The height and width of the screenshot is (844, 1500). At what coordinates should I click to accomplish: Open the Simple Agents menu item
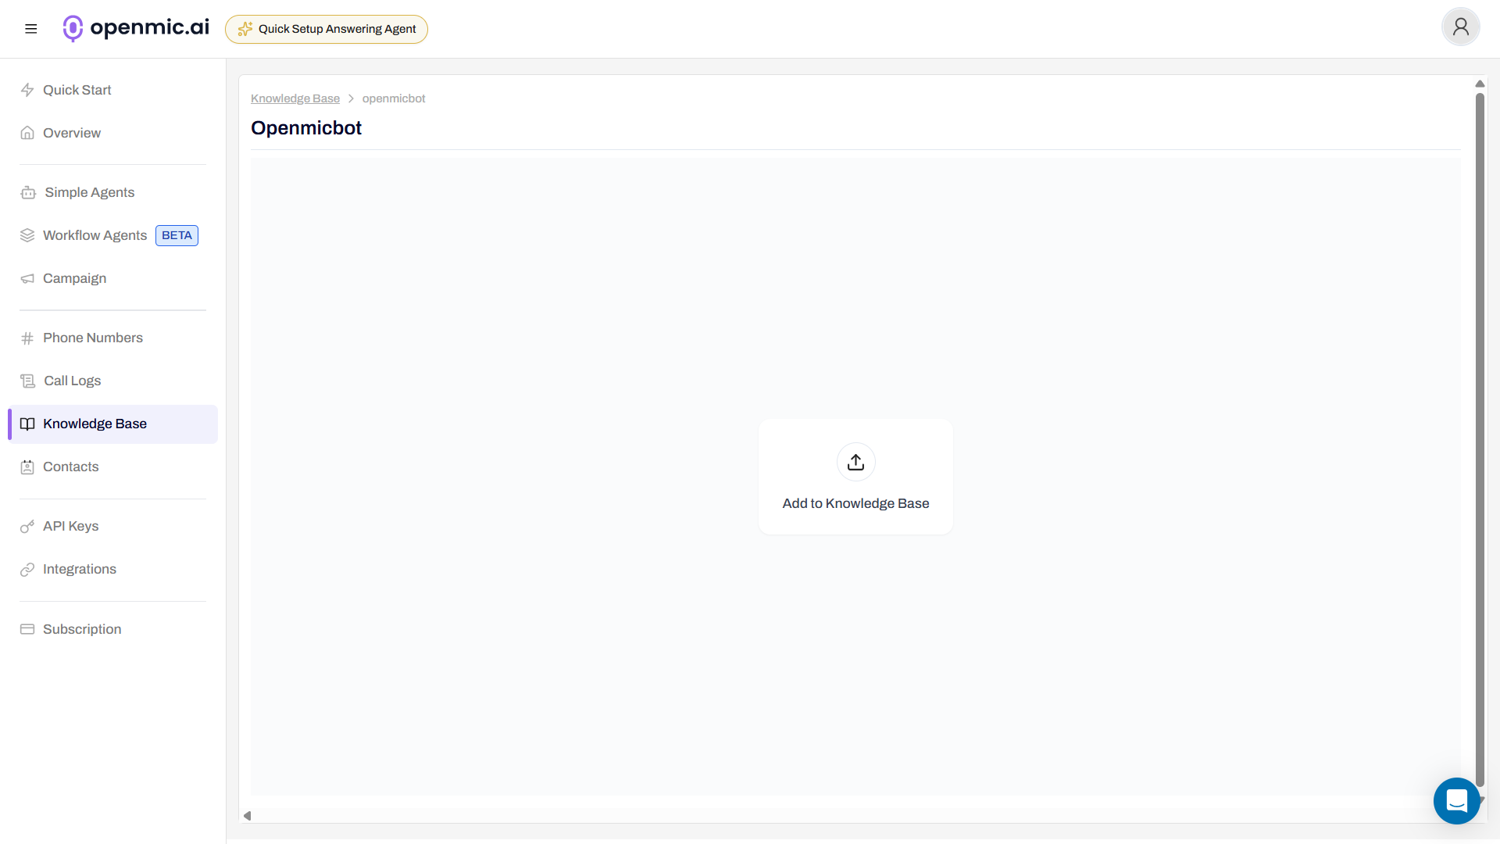[x=88, y=192]
